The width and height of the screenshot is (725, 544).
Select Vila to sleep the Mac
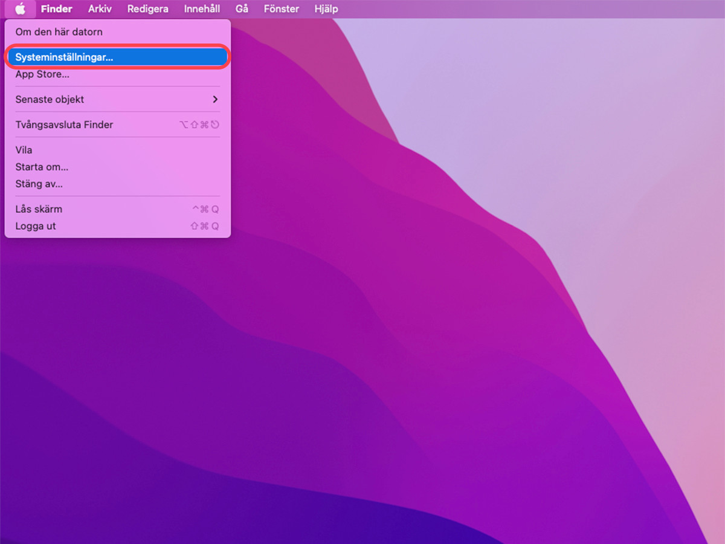[118, 150]
